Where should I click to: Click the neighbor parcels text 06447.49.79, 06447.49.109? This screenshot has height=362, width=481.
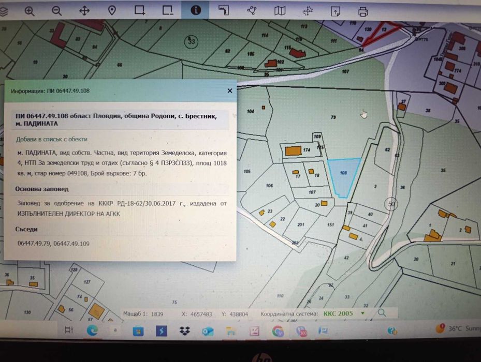(53, 244)
